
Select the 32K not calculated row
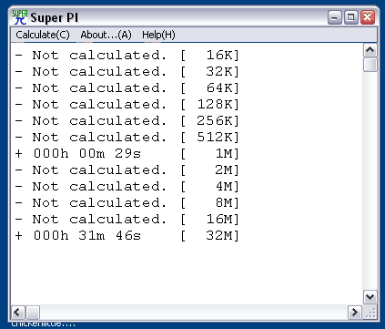(127, 72)
